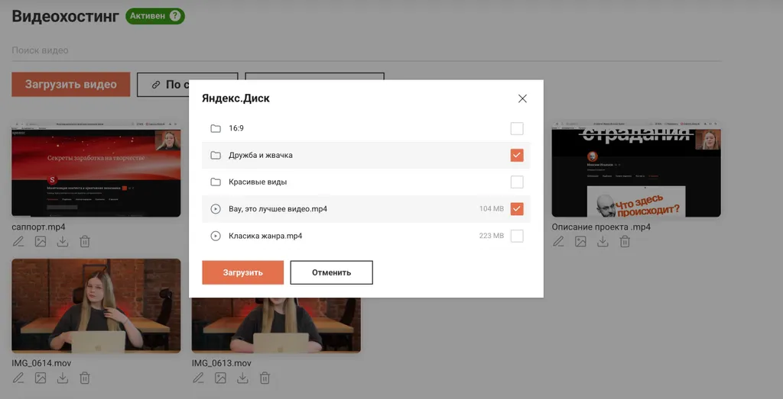783x399 pixels.
Task: Open the 16:9 folder icon
Action: pyautogui.click(x=215, y=128)
